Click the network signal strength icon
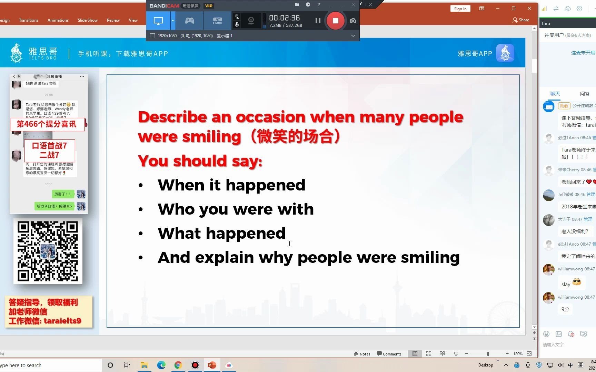 (x=544, y=9)
